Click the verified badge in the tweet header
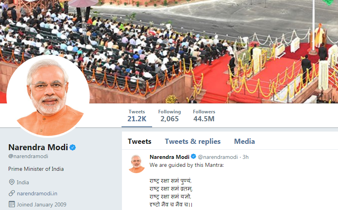The image size is (338, 210). point(193,157)
